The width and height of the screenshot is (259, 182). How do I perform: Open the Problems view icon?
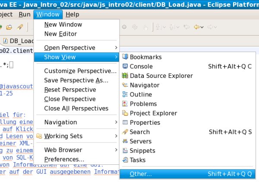(126, 104)
